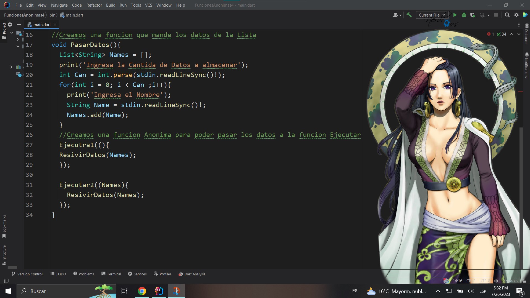Toggle the eye icon in status bar
Image resolution: width=530 pixels, height=298 pixels.
tap(496, 281)
